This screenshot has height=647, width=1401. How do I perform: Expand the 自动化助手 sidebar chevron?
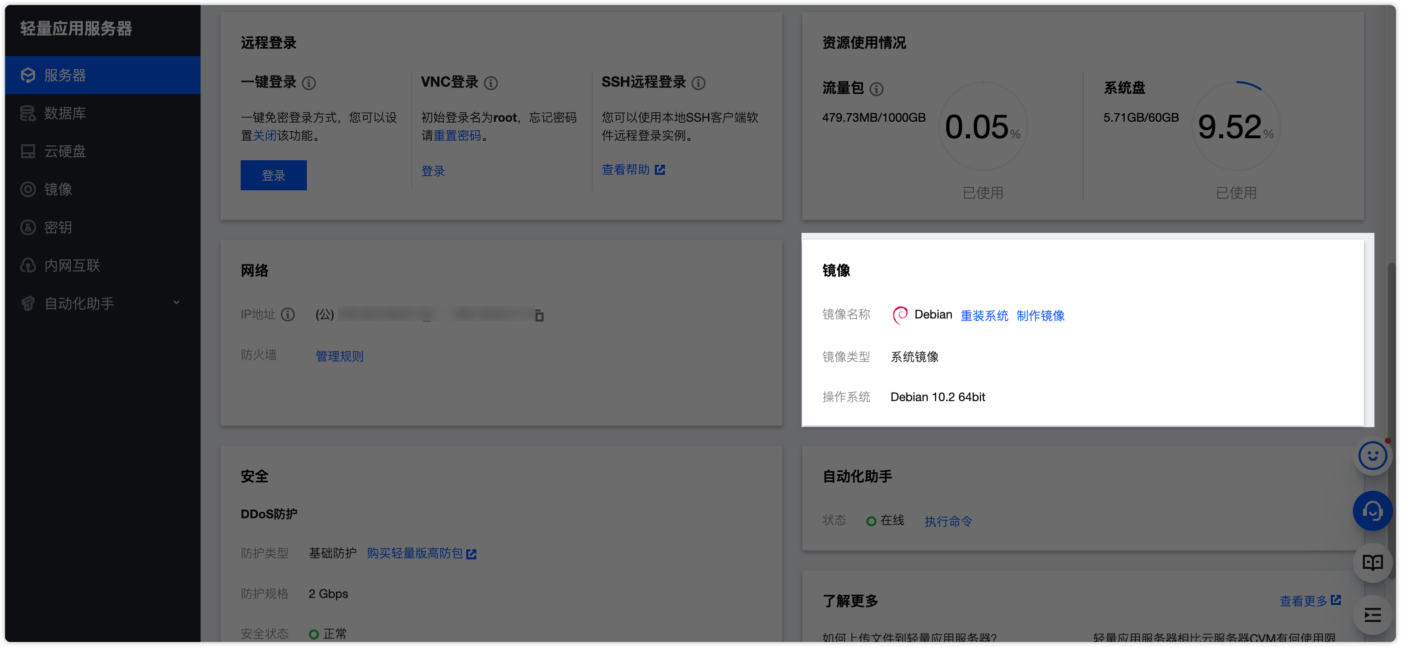coord(176,302)
